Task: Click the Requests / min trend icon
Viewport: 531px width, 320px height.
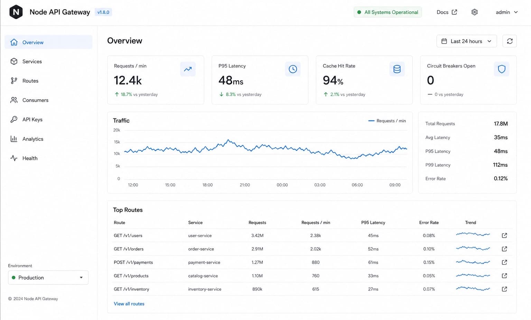Action: pyautogui.click(x=188, y=69)
